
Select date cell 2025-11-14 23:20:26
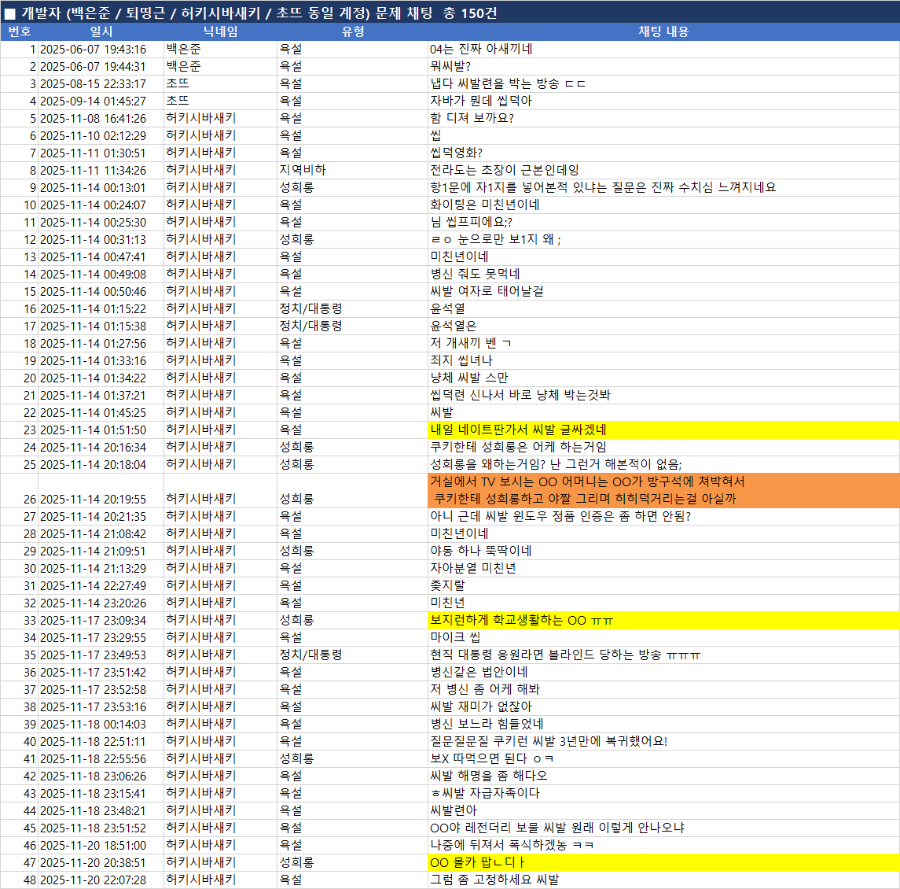(101, 603)
